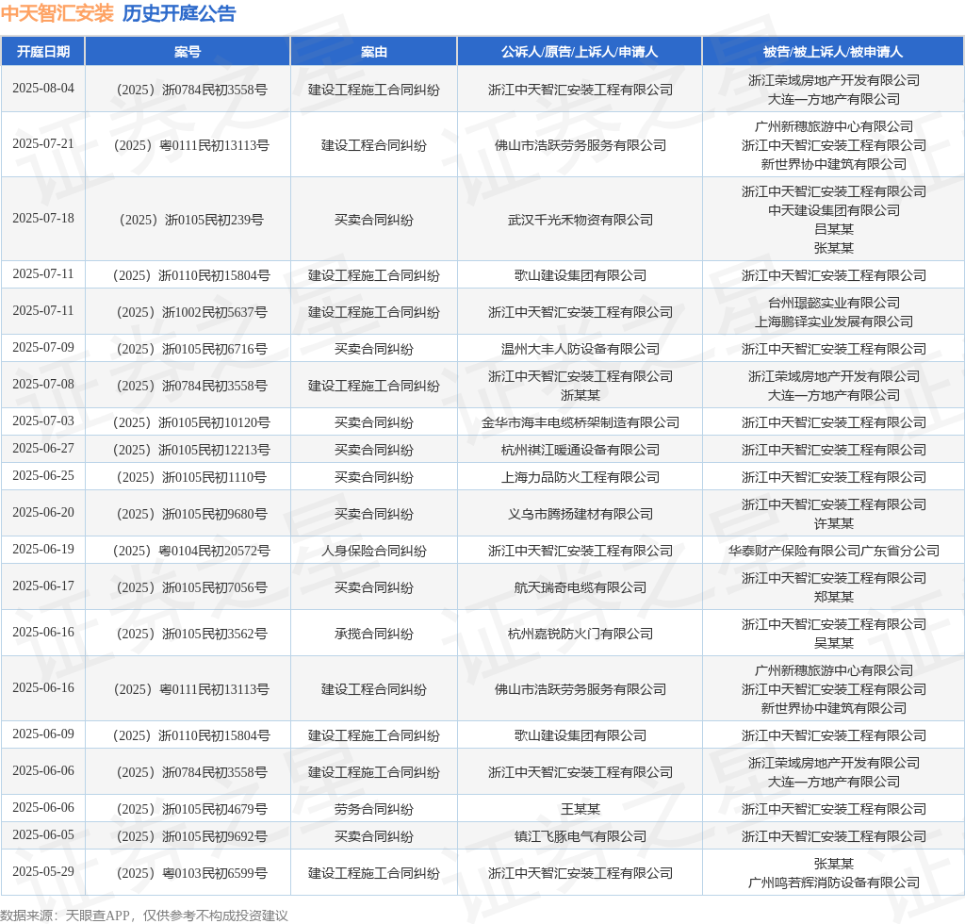Click plaintiff 义乌市腾扬建材有限公司
Viewport: 965px width, 924px height.
point(580,514)
